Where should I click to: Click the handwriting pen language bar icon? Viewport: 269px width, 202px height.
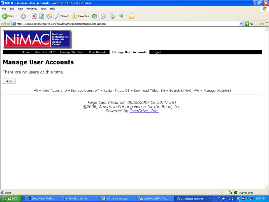point(229,199)
